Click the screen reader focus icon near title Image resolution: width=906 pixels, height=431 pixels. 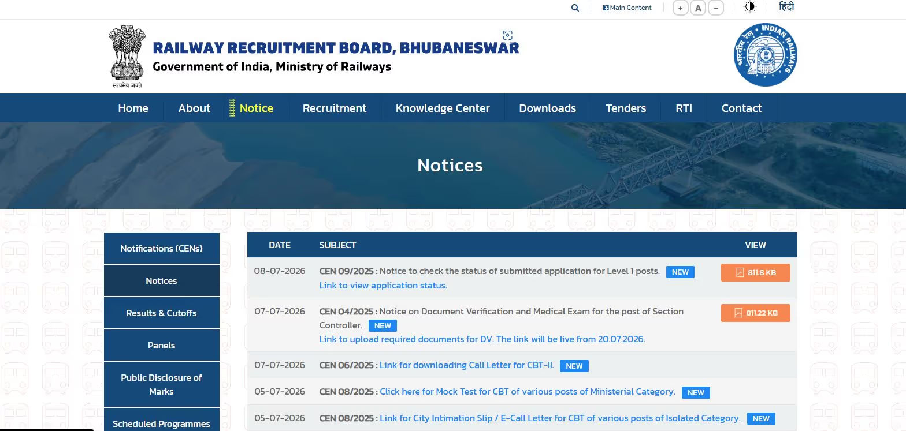tap(507, 35)
